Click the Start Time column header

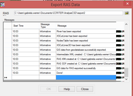point(25,26)
